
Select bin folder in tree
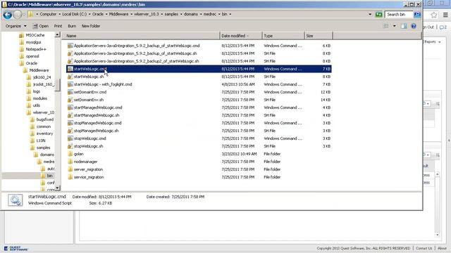pyautogui.click(x=50, y=176)
